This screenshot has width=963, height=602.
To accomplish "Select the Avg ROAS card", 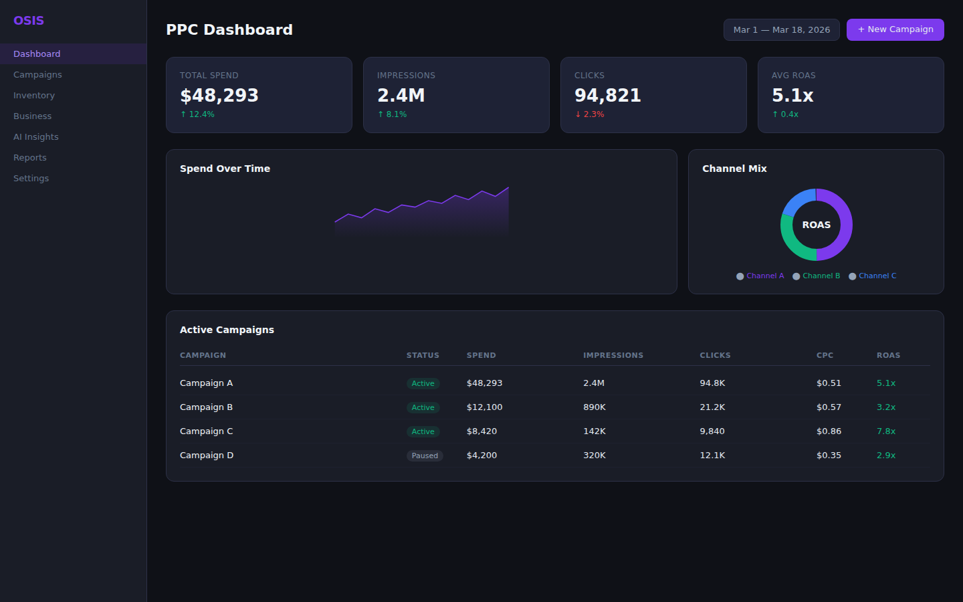I will [x=851, y=94].
